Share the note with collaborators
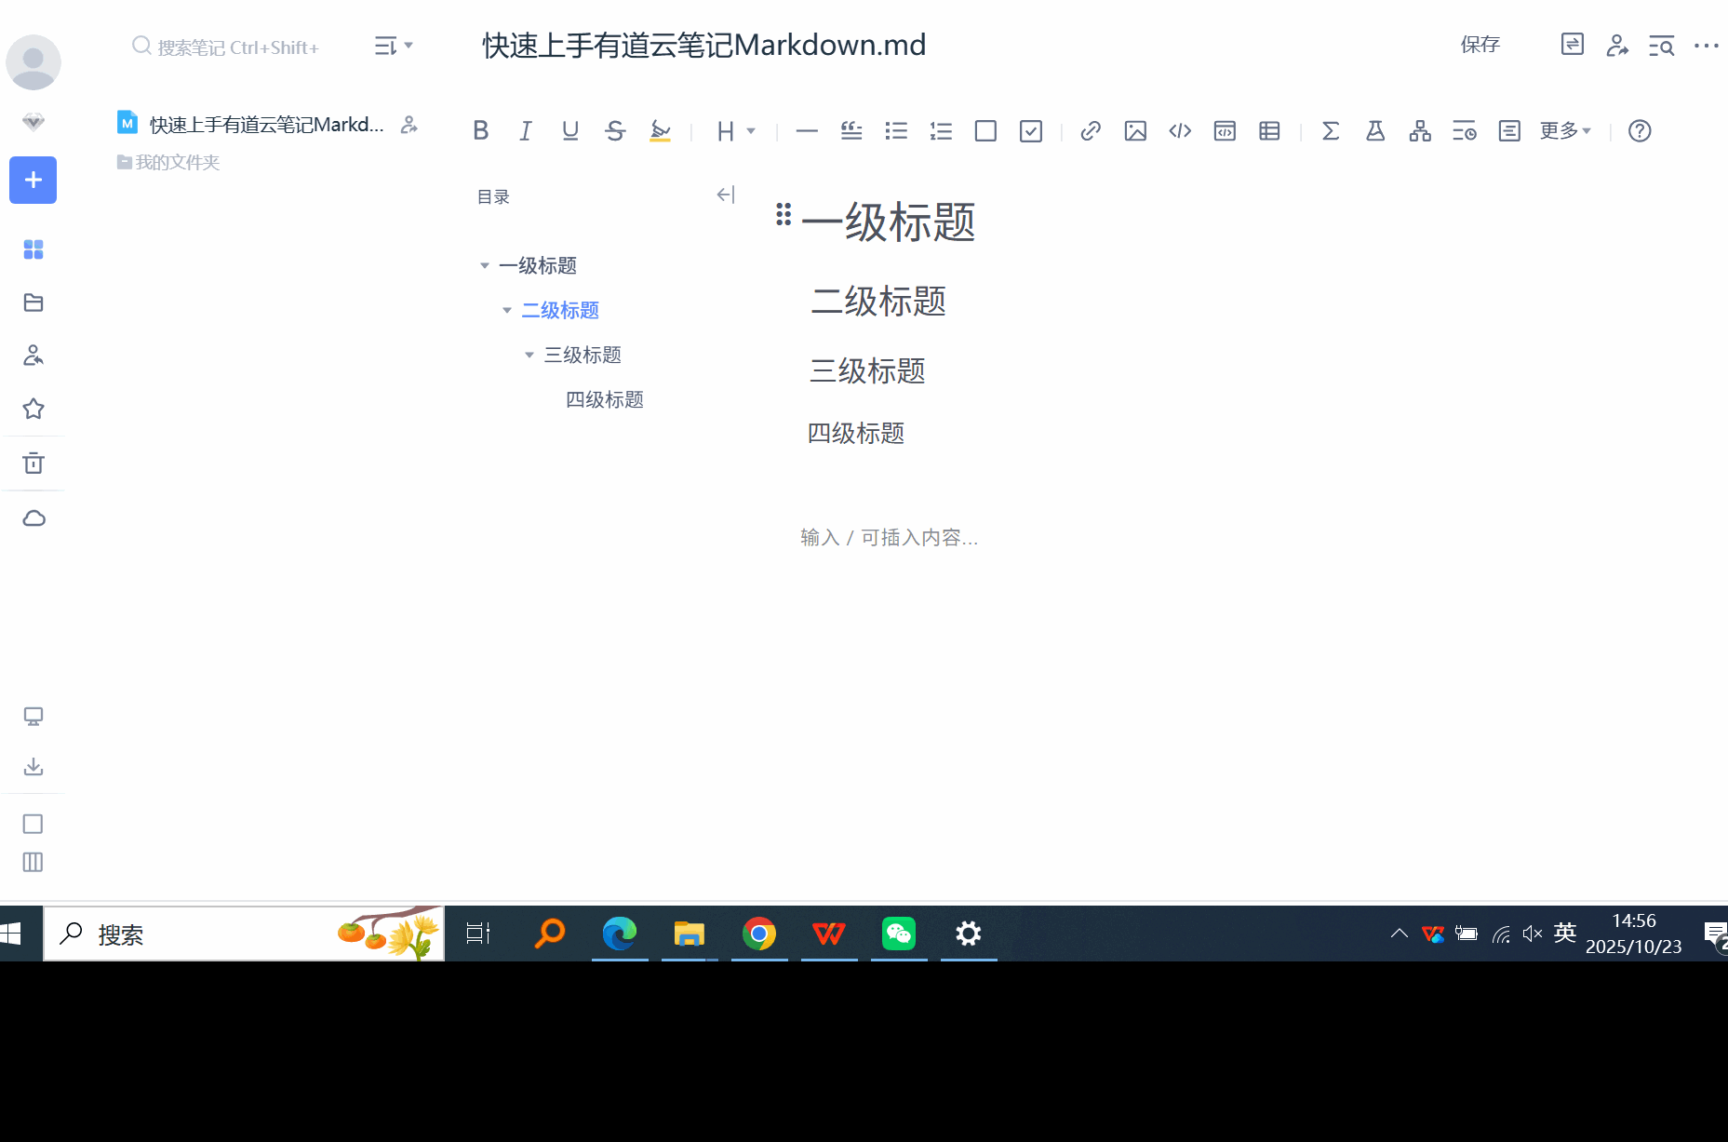This screenshot has width=1728, height=1142. click(1617, 45)
